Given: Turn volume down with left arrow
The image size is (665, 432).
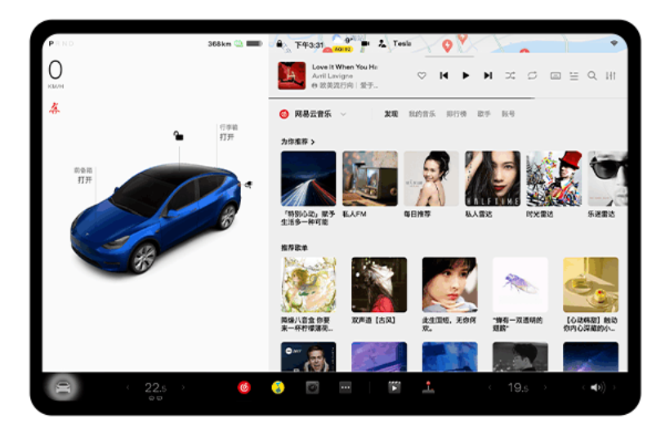Looking at the screenshot, I should pyautogui.click(x=583, y=387).
